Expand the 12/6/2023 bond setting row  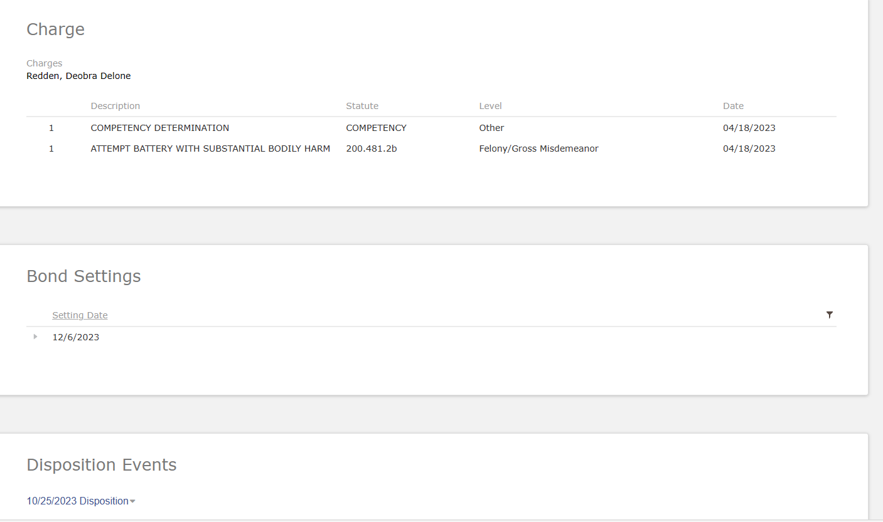(x=36, y=337)
